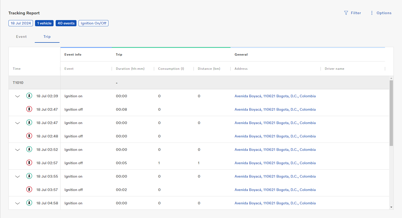Click the 1 vehicle badge

44,23
